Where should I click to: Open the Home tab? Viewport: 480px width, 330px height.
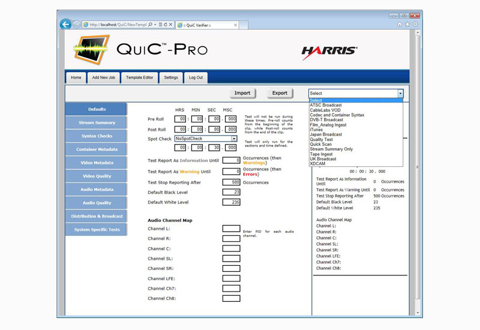tap(76, 78)
